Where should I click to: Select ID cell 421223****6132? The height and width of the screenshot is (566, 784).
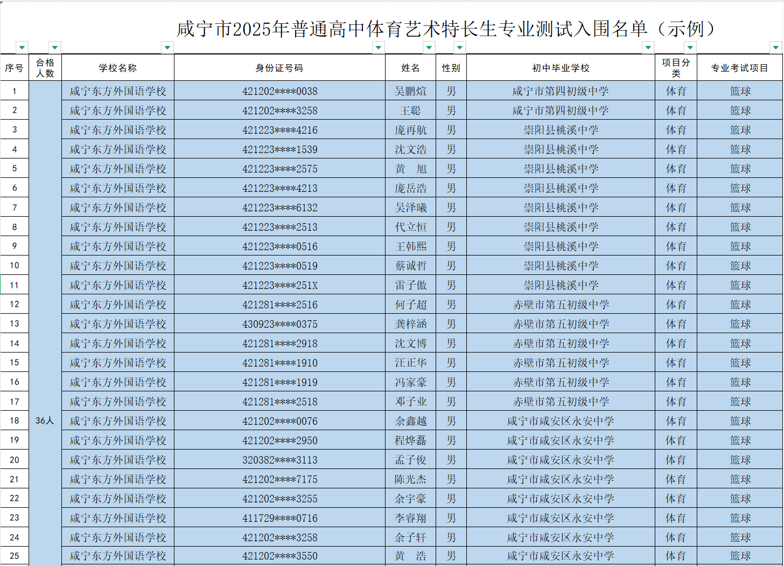279,208
